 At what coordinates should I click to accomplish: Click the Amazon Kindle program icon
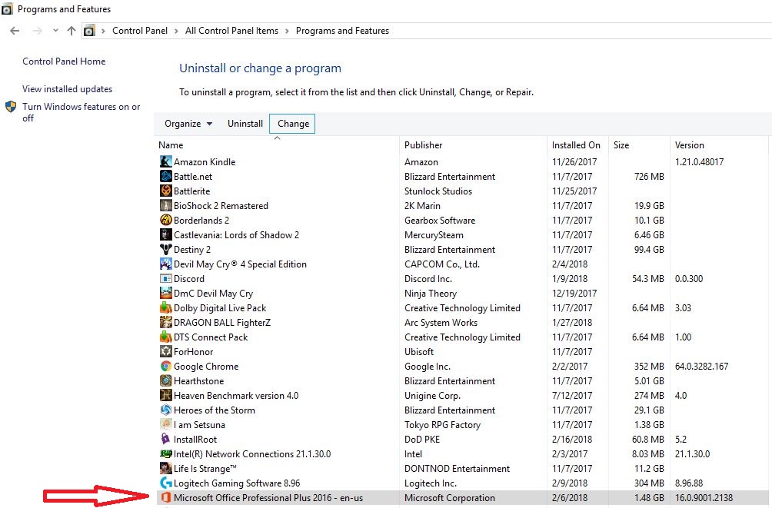click(166, 161)
